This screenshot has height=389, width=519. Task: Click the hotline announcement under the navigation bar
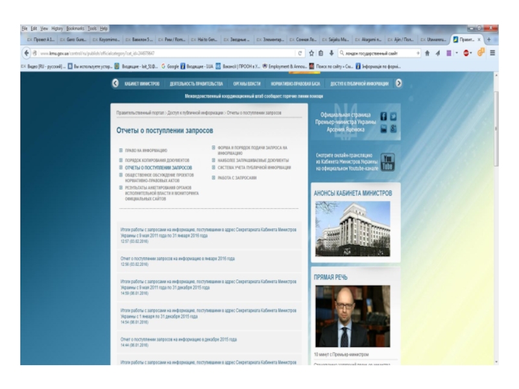tap(254, 96)
